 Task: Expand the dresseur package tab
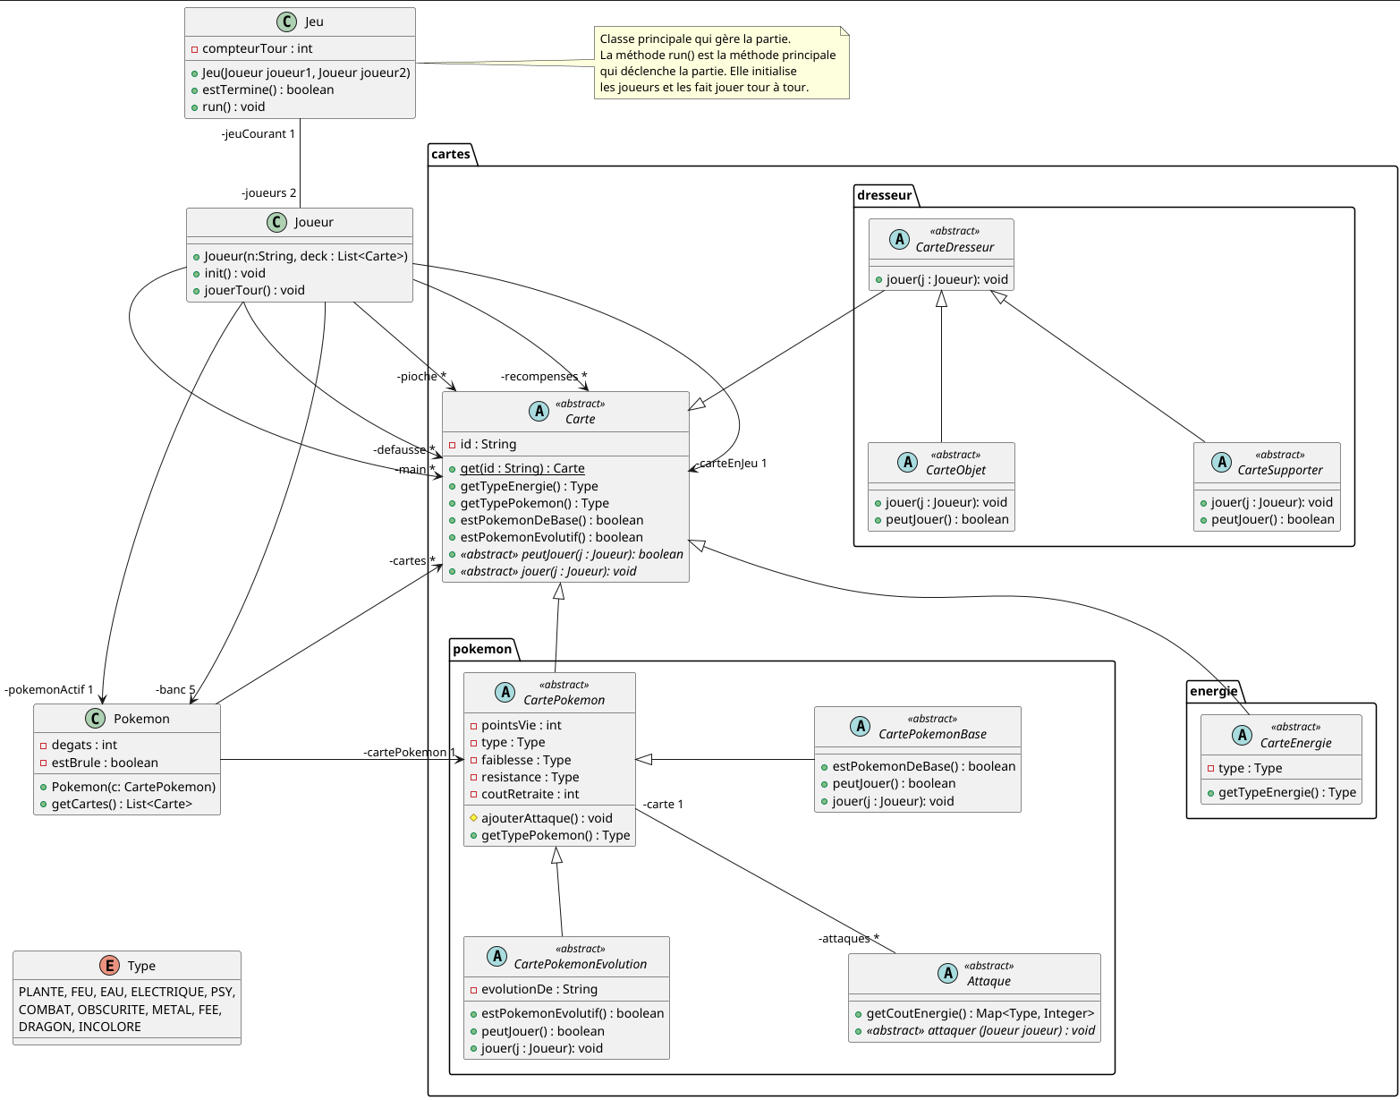(883, 194)
